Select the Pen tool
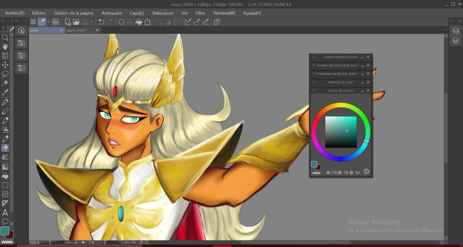 point(5,102)
